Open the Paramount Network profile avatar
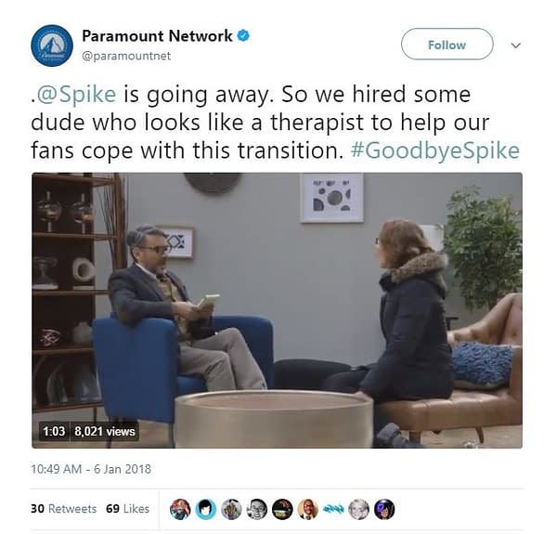 coord(52,46)
